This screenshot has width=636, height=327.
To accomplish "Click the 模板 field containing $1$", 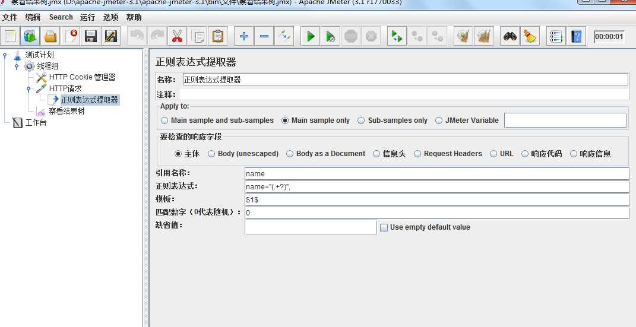I will tap(437, 200).
